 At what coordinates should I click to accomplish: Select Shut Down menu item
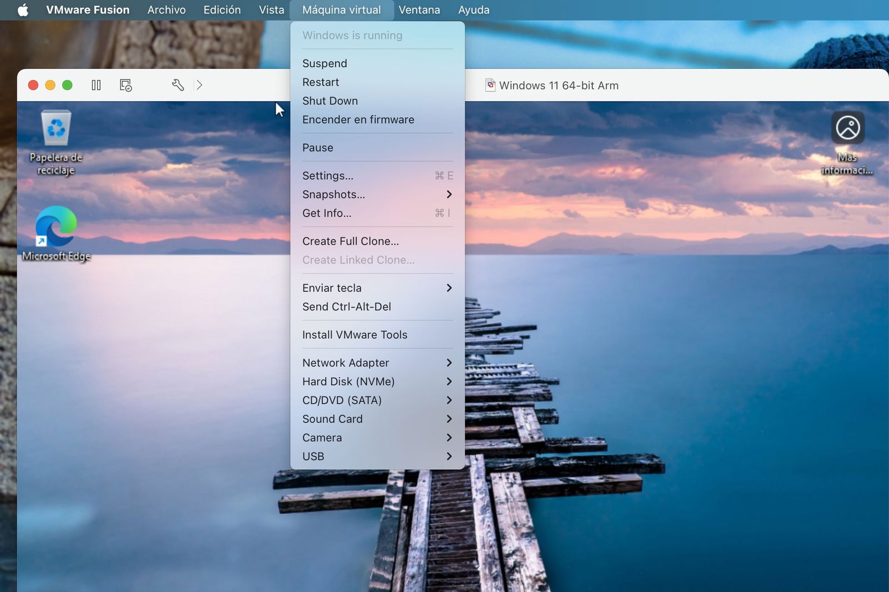pos(377,101)
